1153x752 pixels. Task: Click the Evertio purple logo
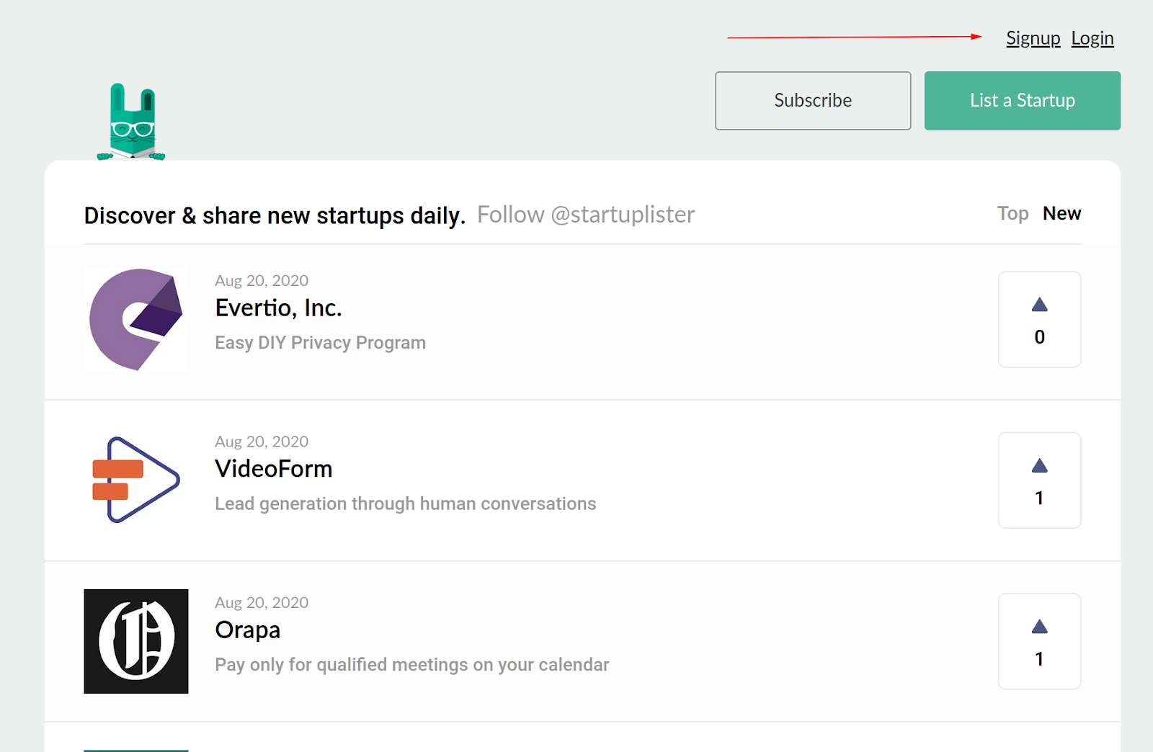tap(135, 319)
